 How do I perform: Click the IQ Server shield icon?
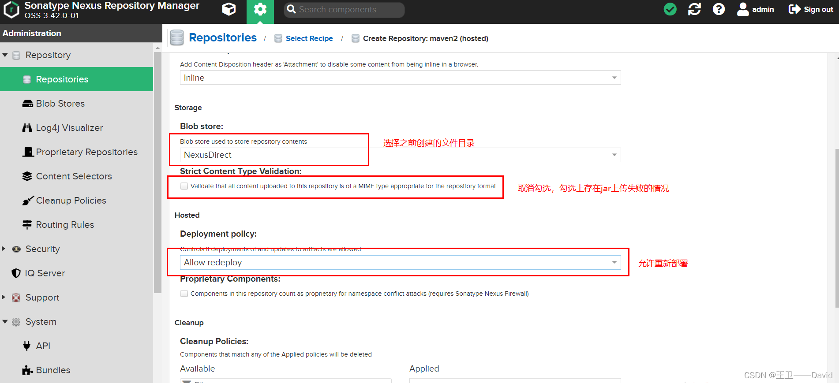16,273
